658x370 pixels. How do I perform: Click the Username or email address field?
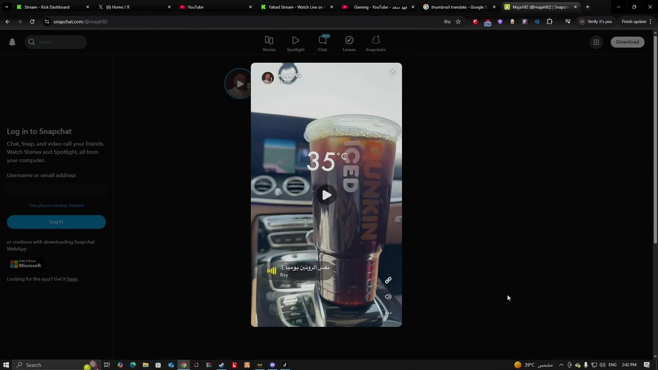pos(56,190)
